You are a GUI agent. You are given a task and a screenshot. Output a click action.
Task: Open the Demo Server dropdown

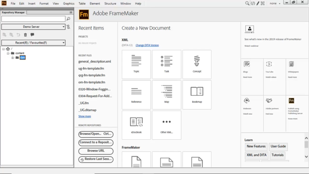click(33, 27)
